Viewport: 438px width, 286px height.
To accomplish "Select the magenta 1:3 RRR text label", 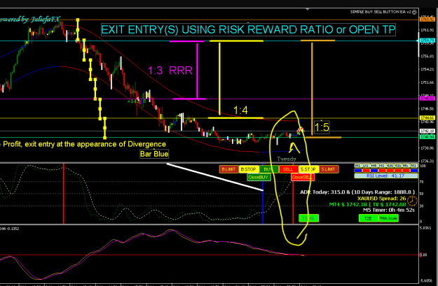I will click(x=170, y=71).
